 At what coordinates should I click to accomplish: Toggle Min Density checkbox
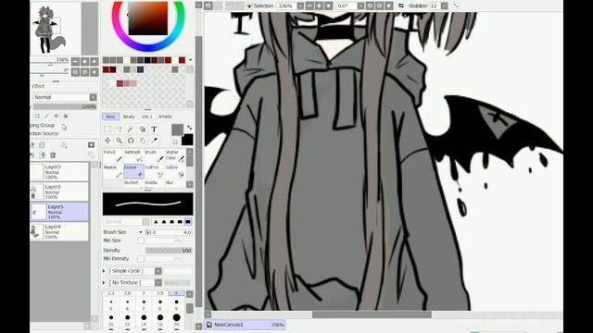click(x=141, y=259)
